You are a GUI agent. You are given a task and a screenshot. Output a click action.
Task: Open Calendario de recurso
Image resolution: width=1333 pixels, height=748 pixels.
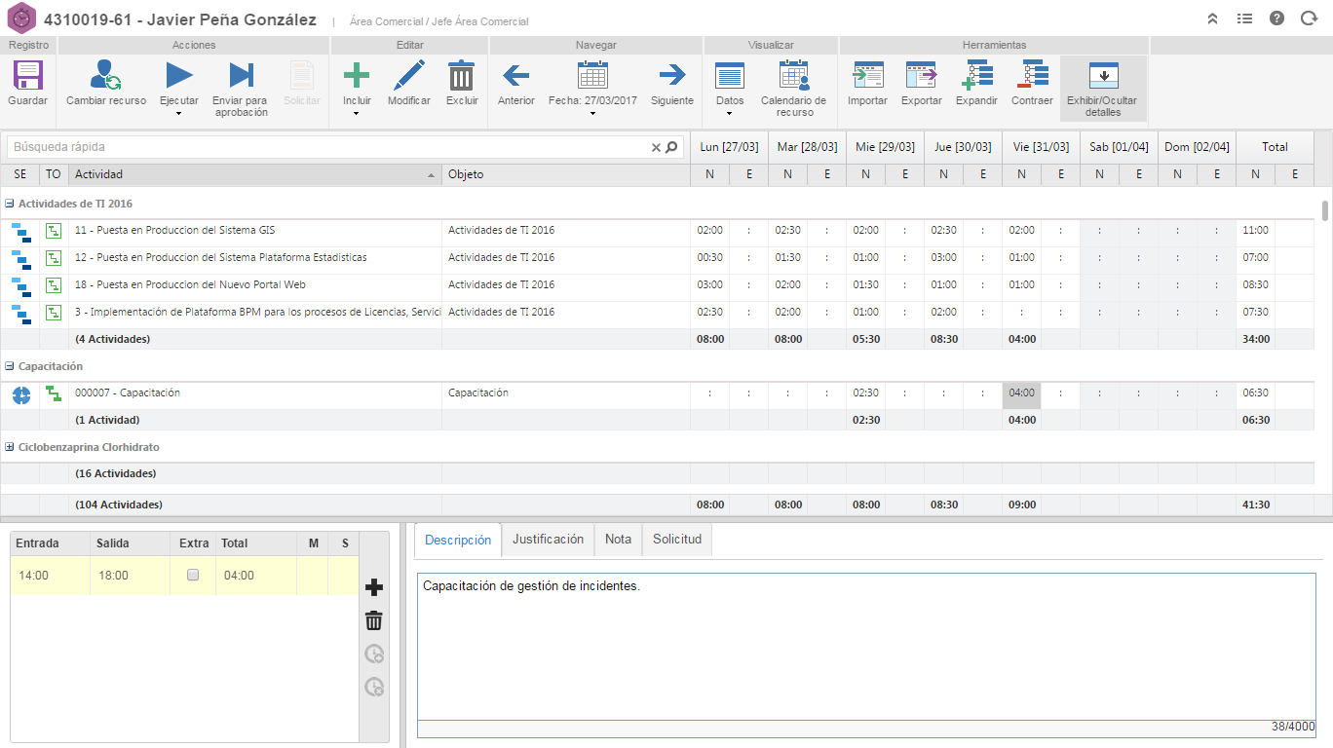793,76
